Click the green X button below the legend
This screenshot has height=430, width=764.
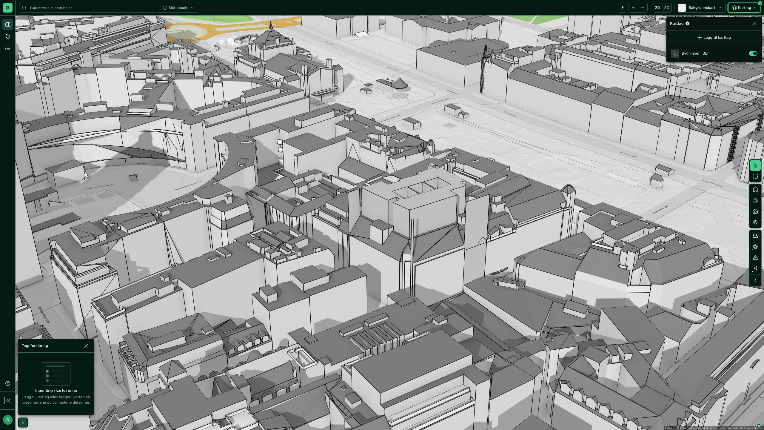pyautogui.click(x=23, y=423)
